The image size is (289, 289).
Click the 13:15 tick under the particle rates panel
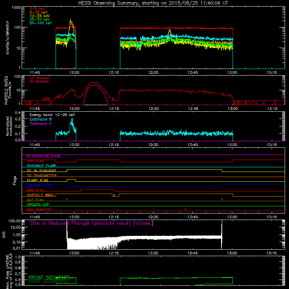pos(272,109)
